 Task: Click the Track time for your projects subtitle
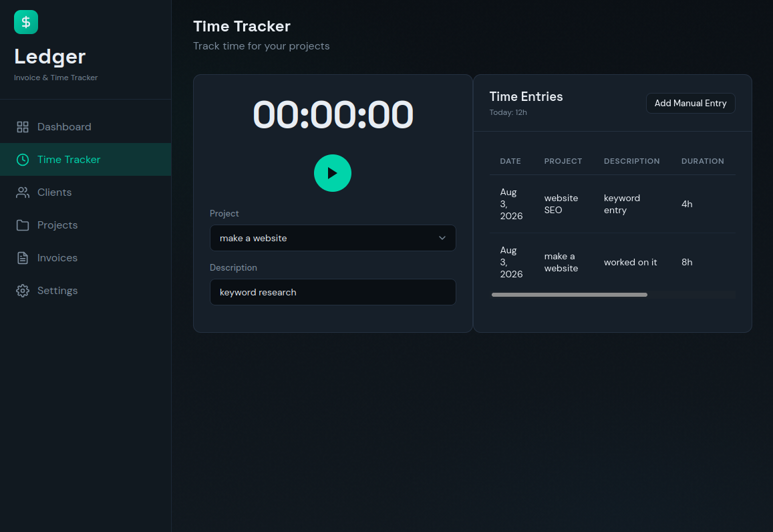pos(261,46)
